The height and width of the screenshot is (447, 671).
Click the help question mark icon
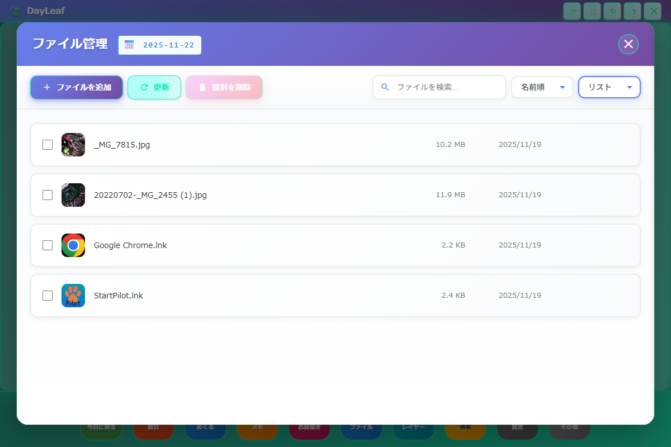pyautogui.click(x=632, y=11)
